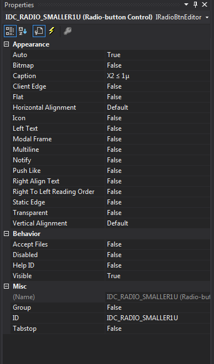This screenshot has width=214, height=364.
Task: Select the Categorized view icon
Action: pos(10,31)
